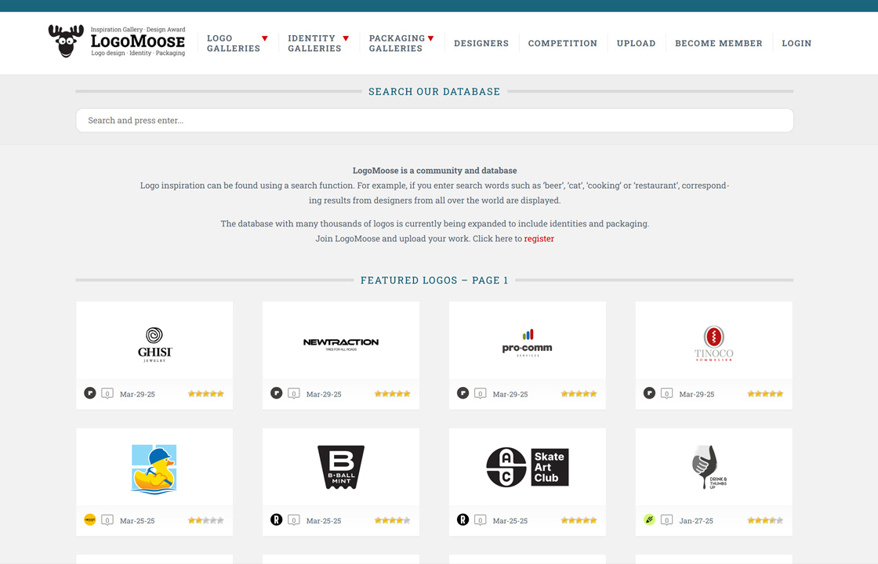The image size is (878, 564).
Task: Click designer avatar on GHISI card
Action: pos(90,392)
